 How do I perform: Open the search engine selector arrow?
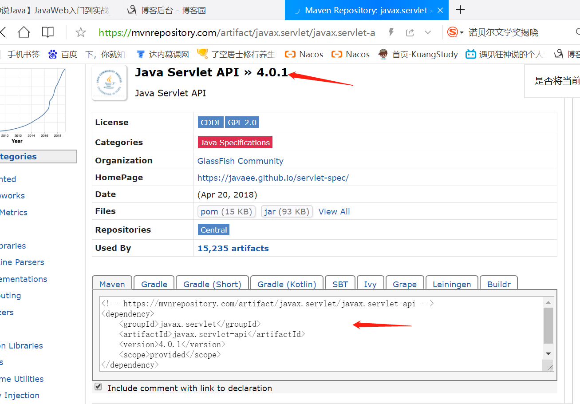coord(462,32)
